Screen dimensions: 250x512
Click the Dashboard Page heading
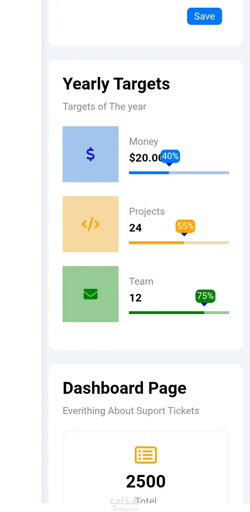124,388
